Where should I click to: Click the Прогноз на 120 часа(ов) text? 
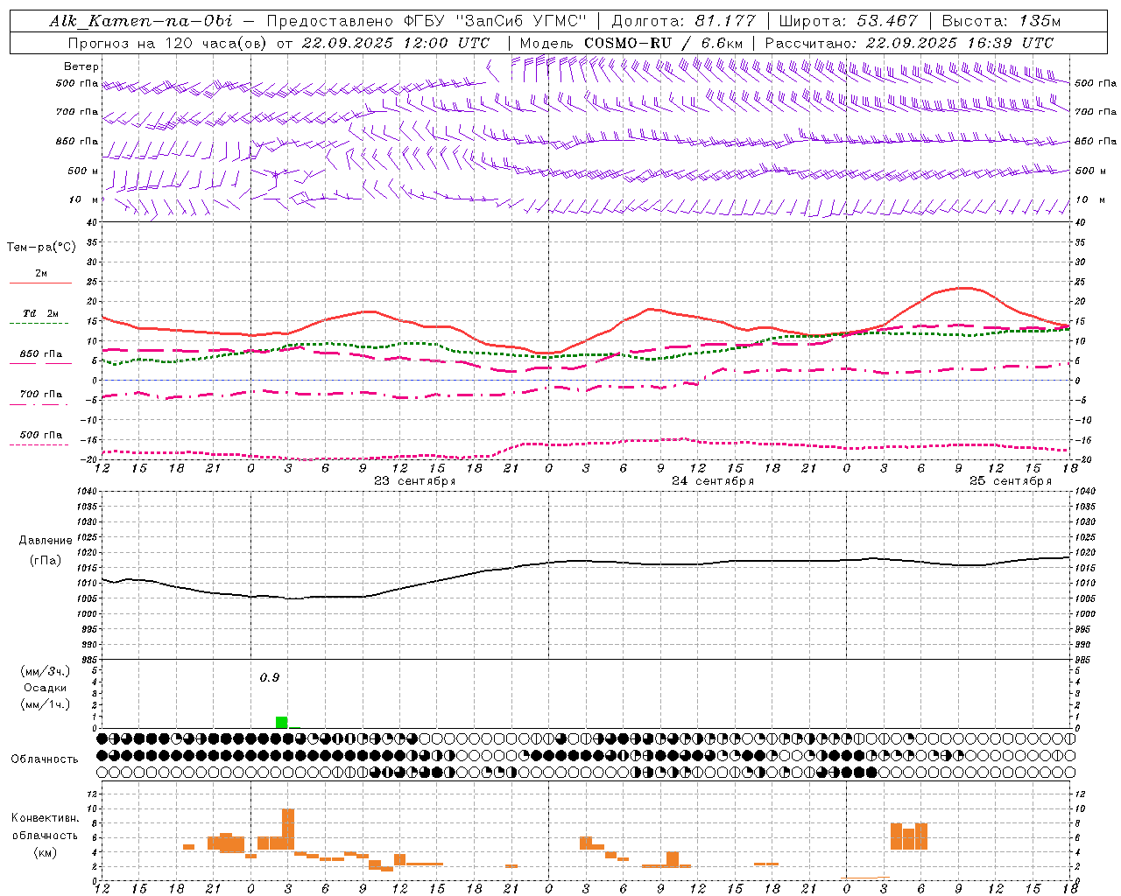coord(169,43)
